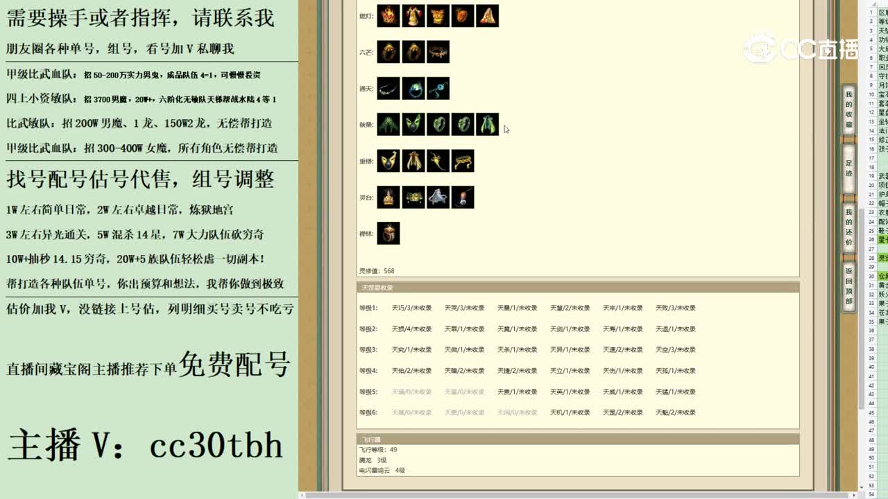Select 天捷/2/未收录 entry in 等级4
Viewport: 888px width, 499px height.
click(517, 370)
